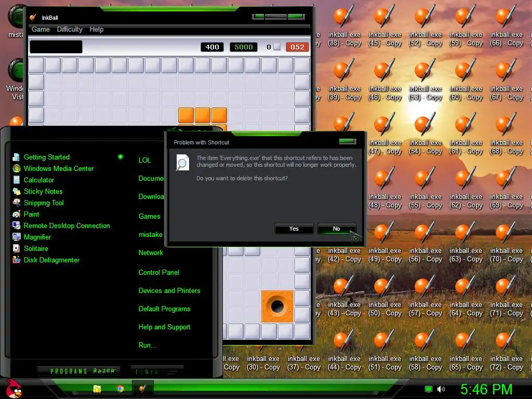Click the red 052 timer in InkBall
Viewport: 532px width, 399px height.
coord(297,47)
